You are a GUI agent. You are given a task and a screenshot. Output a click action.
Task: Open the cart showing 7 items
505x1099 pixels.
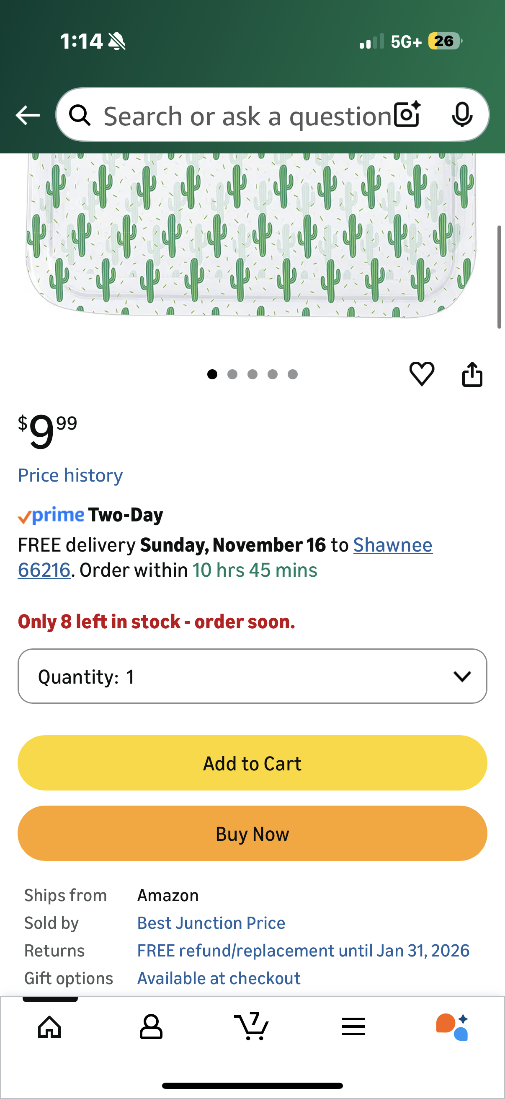pos(252,1027)
